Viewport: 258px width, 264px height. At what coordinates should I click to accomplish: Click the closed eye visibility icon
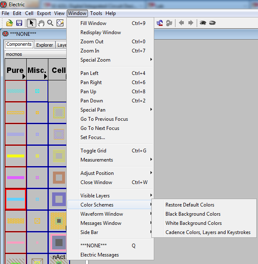coord(212,23)
